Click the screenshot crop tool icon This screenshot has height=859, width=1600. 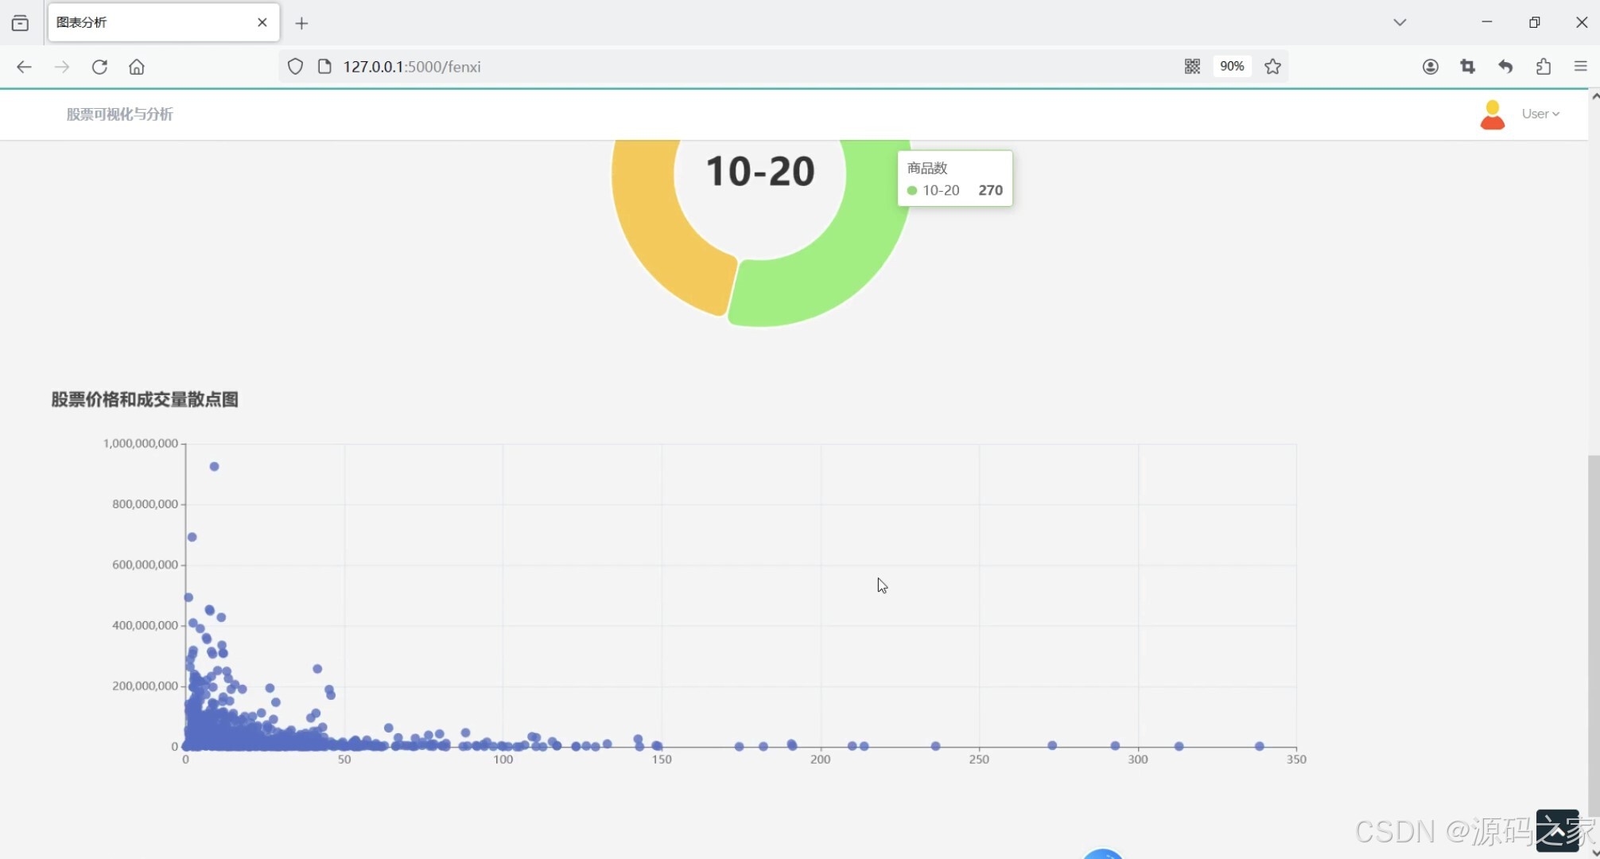tap(1467, 67)
